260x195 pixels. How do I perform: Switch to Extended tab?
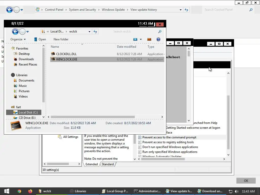91,164
